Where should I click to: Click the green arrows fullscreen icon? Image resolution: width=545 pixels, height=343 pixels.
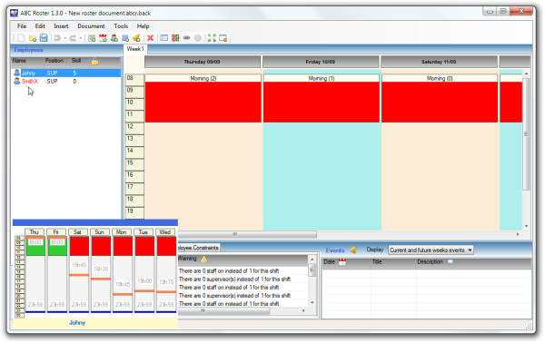212,38
